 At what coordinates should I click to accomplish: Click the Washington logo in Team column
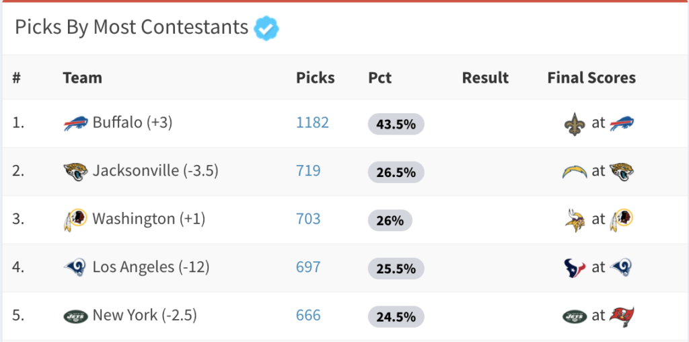point(75,219)
